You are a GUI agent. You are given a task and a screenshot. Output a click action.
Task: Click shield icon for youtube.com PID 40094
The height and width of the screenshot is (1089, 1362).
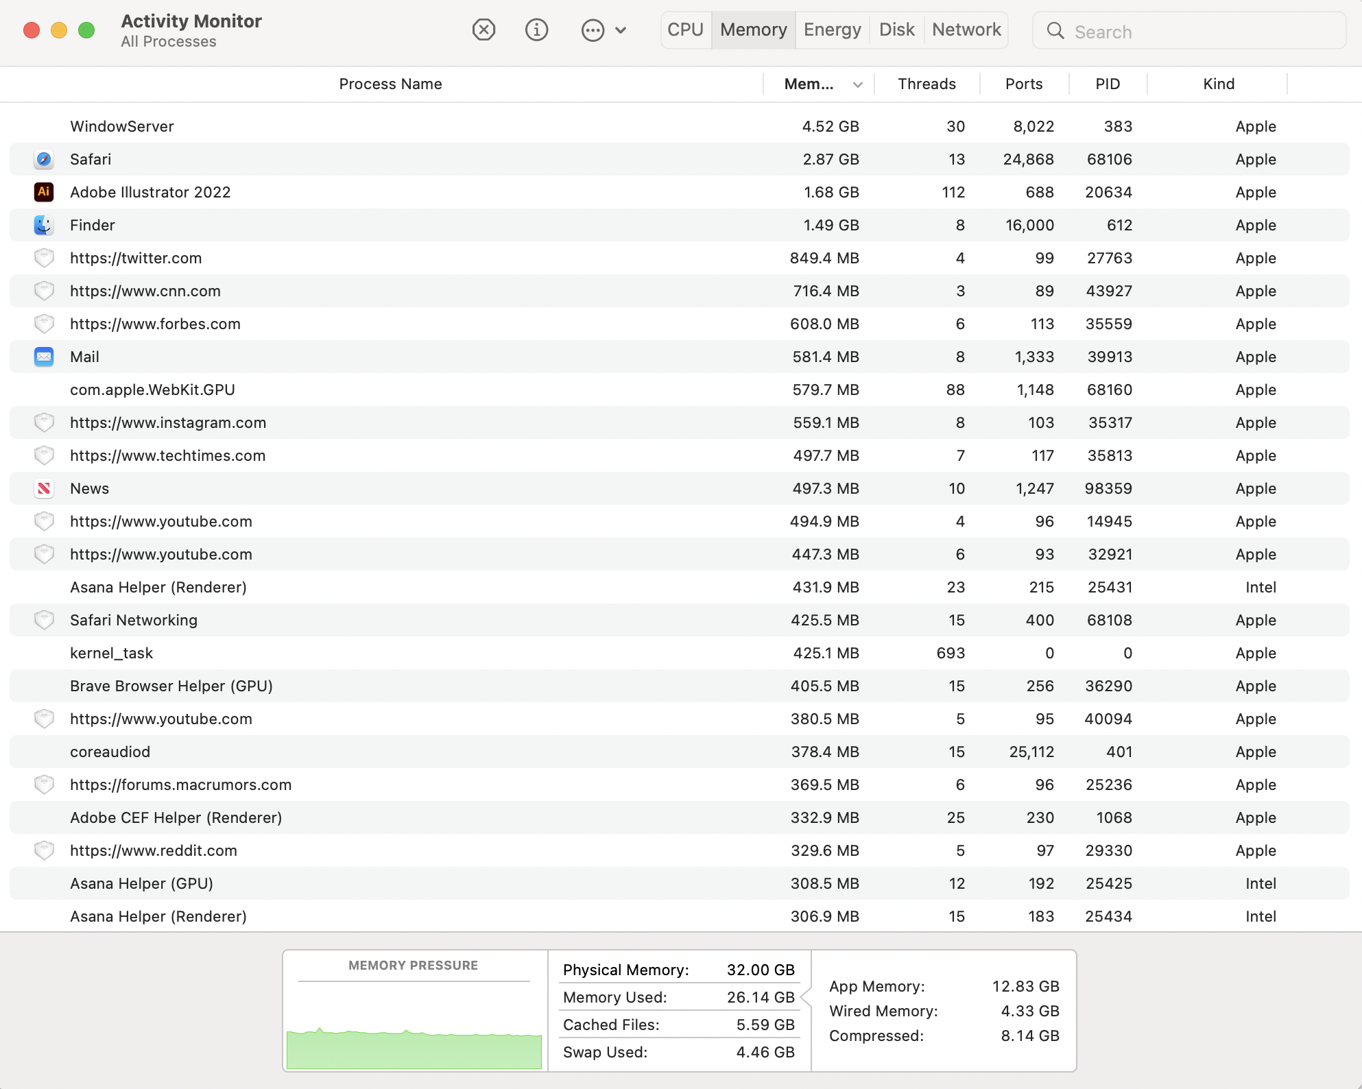[44, 719]
